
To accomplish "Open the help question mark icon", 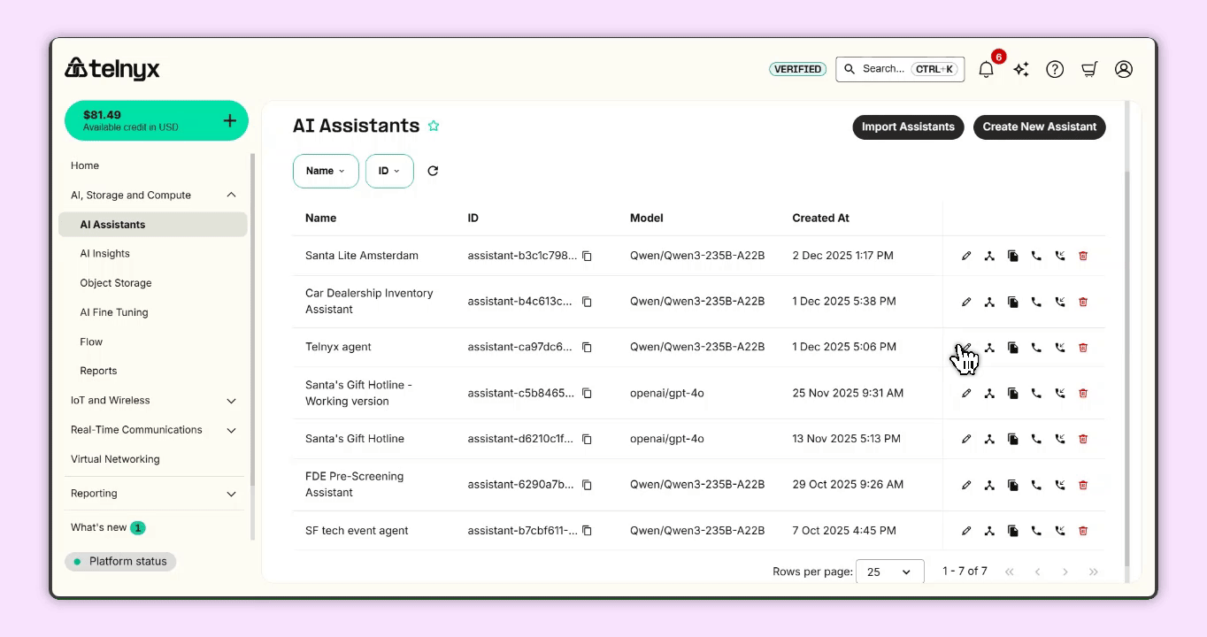I will click(x=1055, y=69).
